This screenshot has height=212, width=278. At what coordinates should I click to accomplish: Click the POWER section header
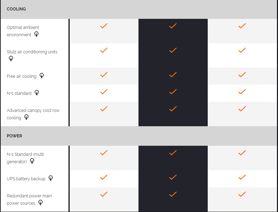(x=15, y=136)
